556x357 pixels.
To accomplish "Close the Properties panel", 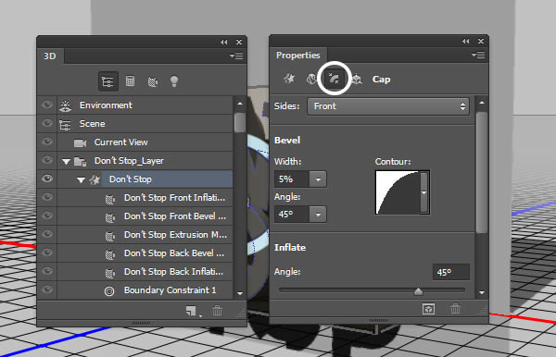I will (x=481, y=42).
